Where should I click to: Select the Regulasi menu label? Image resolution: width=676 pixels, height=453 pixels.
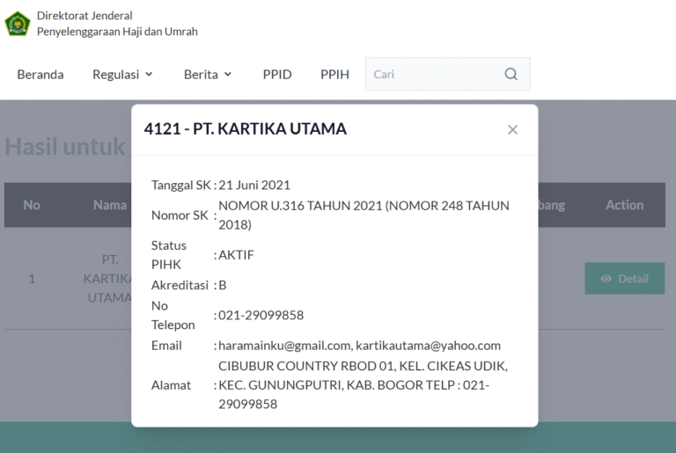point(115,75)
